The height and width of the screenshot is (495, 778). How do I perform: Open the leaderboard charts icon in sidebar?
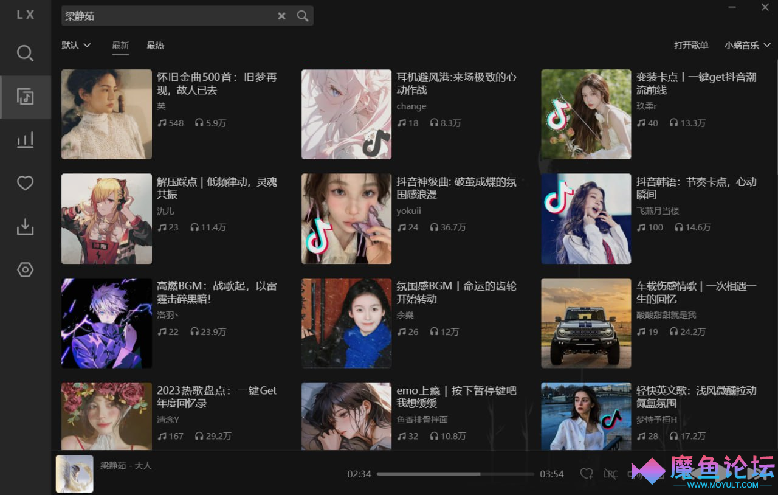[x=25, y=140]
